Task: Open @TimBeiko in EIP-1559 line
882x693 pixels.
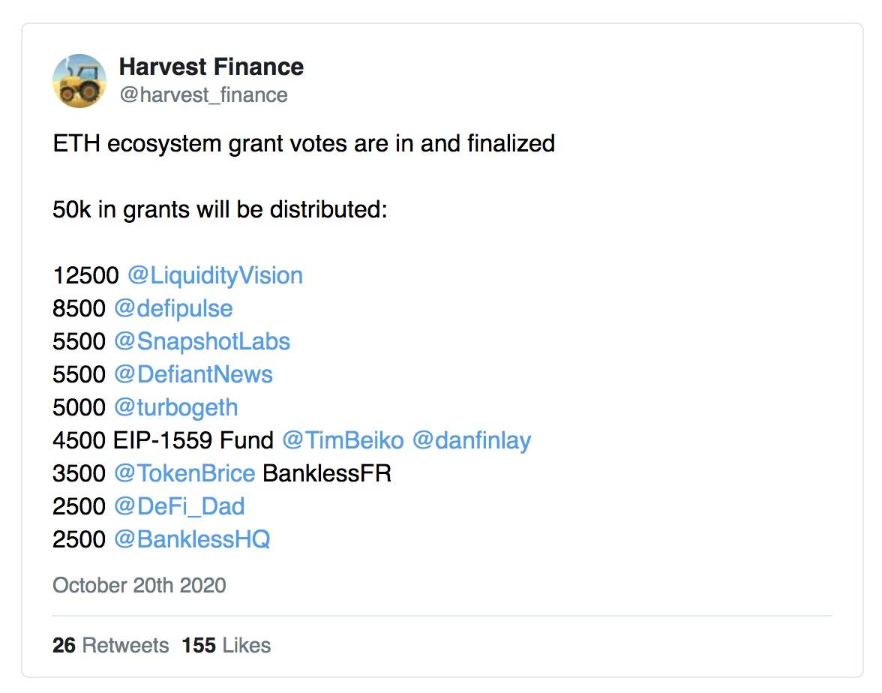Action: pyautogui.click(x=343, y=440)
